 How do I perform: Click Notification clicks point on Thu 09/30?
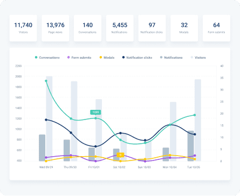pos(71,132)
